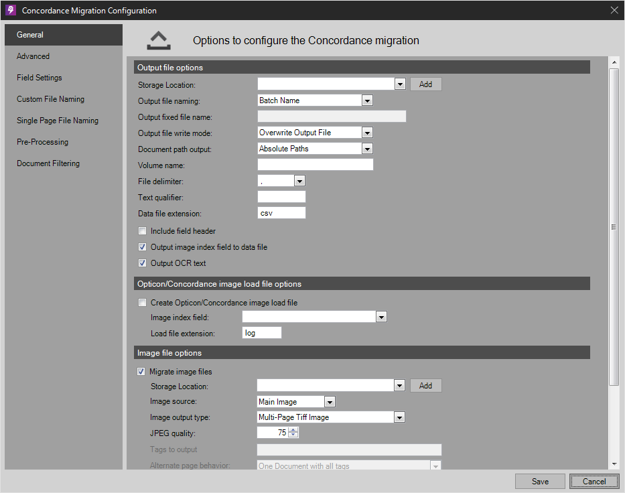Viewport: 625px width, 493px height.
Task: Close the Concordance Migration Configuration window
Action: (614, 10)
